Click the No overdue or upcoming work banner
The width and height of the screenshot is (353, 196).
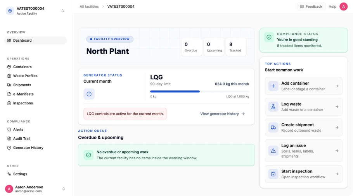[x=166, y=155]
